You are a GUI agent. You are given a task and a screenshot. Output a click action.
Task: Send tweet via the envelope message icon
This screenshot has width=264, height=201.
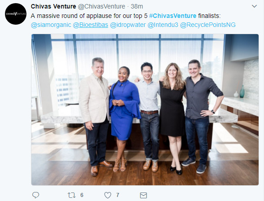point(144,195)
